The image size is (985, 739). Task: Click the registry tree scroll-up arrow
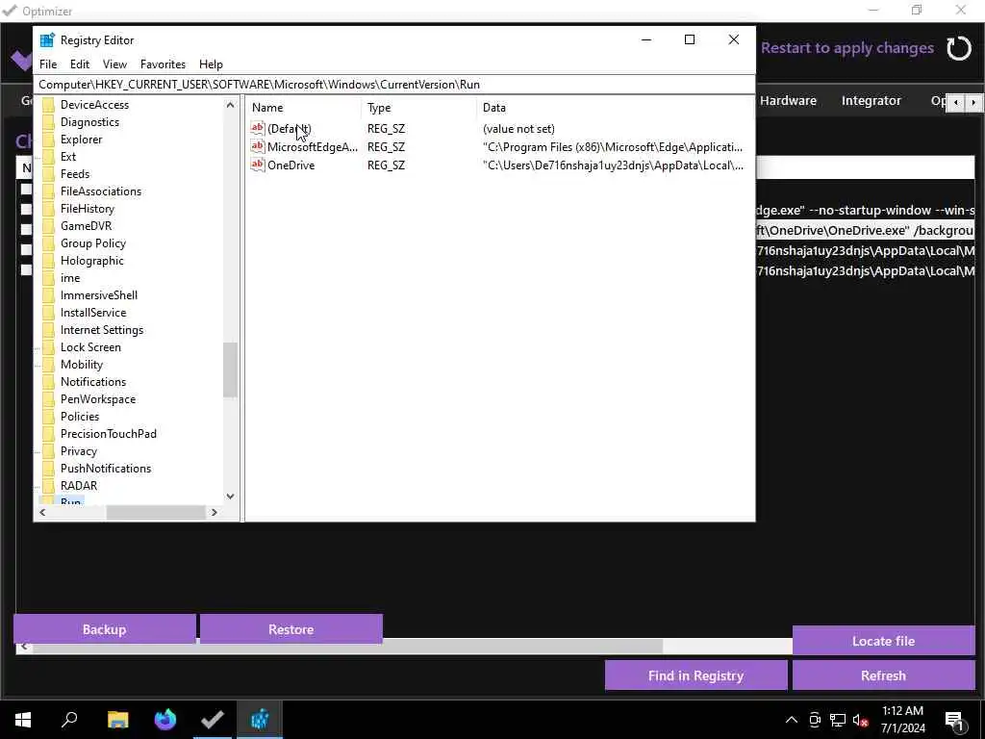pyautogui.click(x=231, y=105)
